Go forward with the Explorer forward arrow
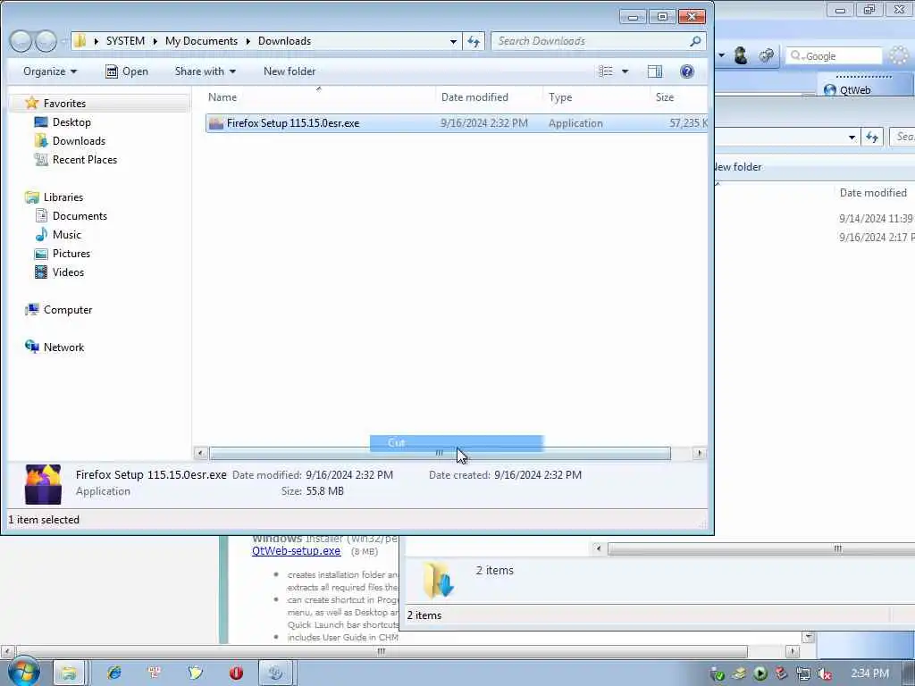Screen dimensions: 915x686 click(x=46, y=41)
